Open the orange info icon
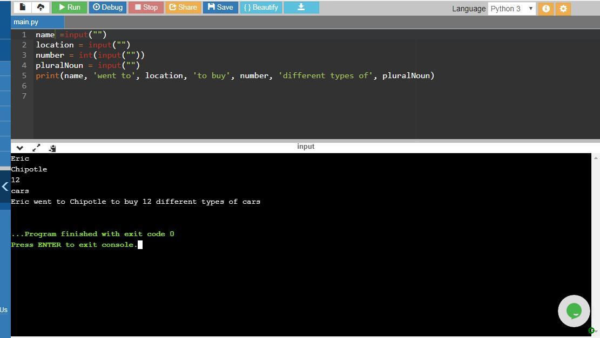The height and width of the screenshot is (338, 600). pyautogui.click(x=546, y=9)
